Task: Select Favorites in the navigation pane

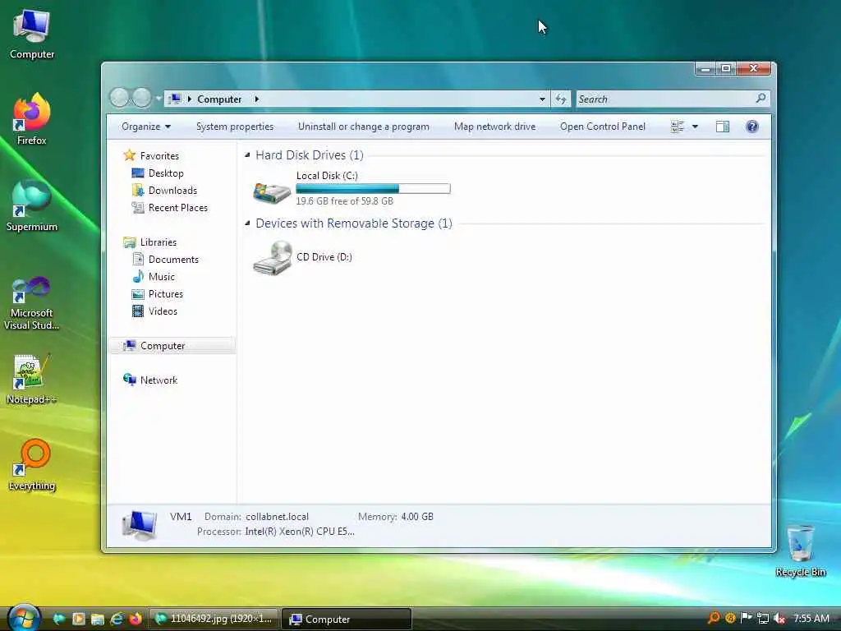Action: coord(159,155)
